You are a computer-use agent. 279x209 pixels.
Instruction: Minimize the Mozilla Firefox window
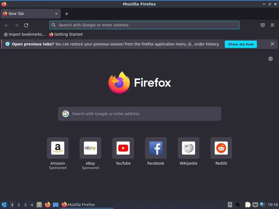pos(264,4)
